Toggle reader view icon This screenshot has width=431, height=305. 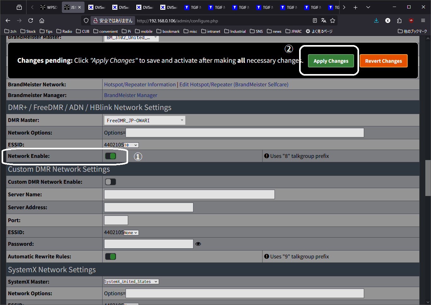coord(315,20)
